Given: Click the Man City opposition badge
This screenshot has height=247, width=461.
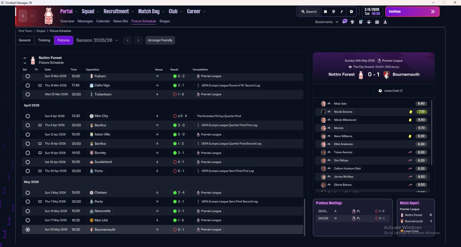Looking at the screenshot, I should point(91,116).
